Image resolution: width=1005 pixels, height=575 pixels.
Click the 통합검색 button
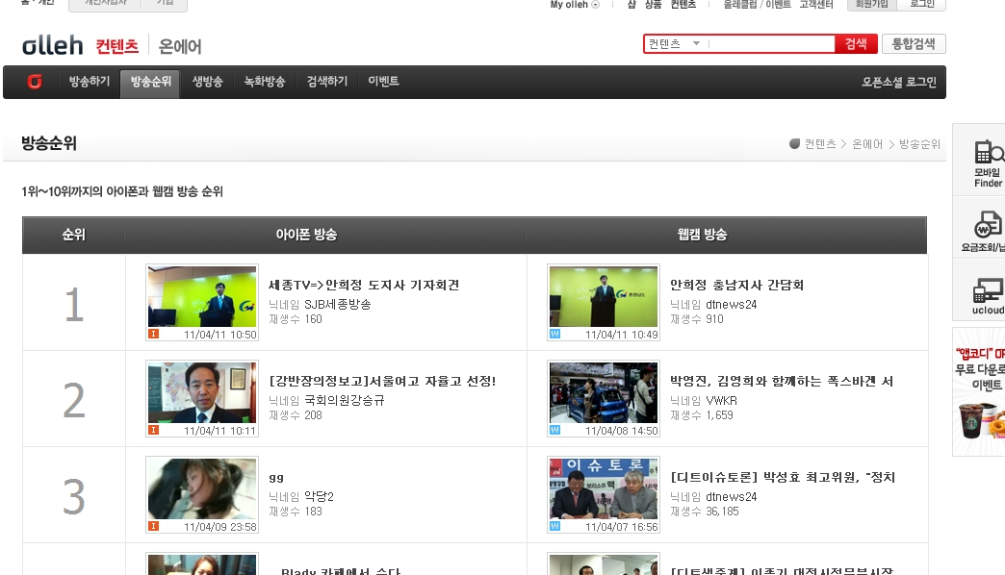point(913,44)
